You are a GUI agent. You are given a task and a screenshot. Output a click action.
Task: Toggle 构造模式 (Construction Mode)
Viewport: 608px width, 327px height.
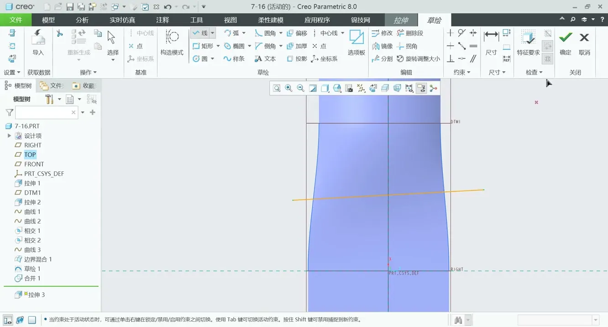click(x=172, y=42)
